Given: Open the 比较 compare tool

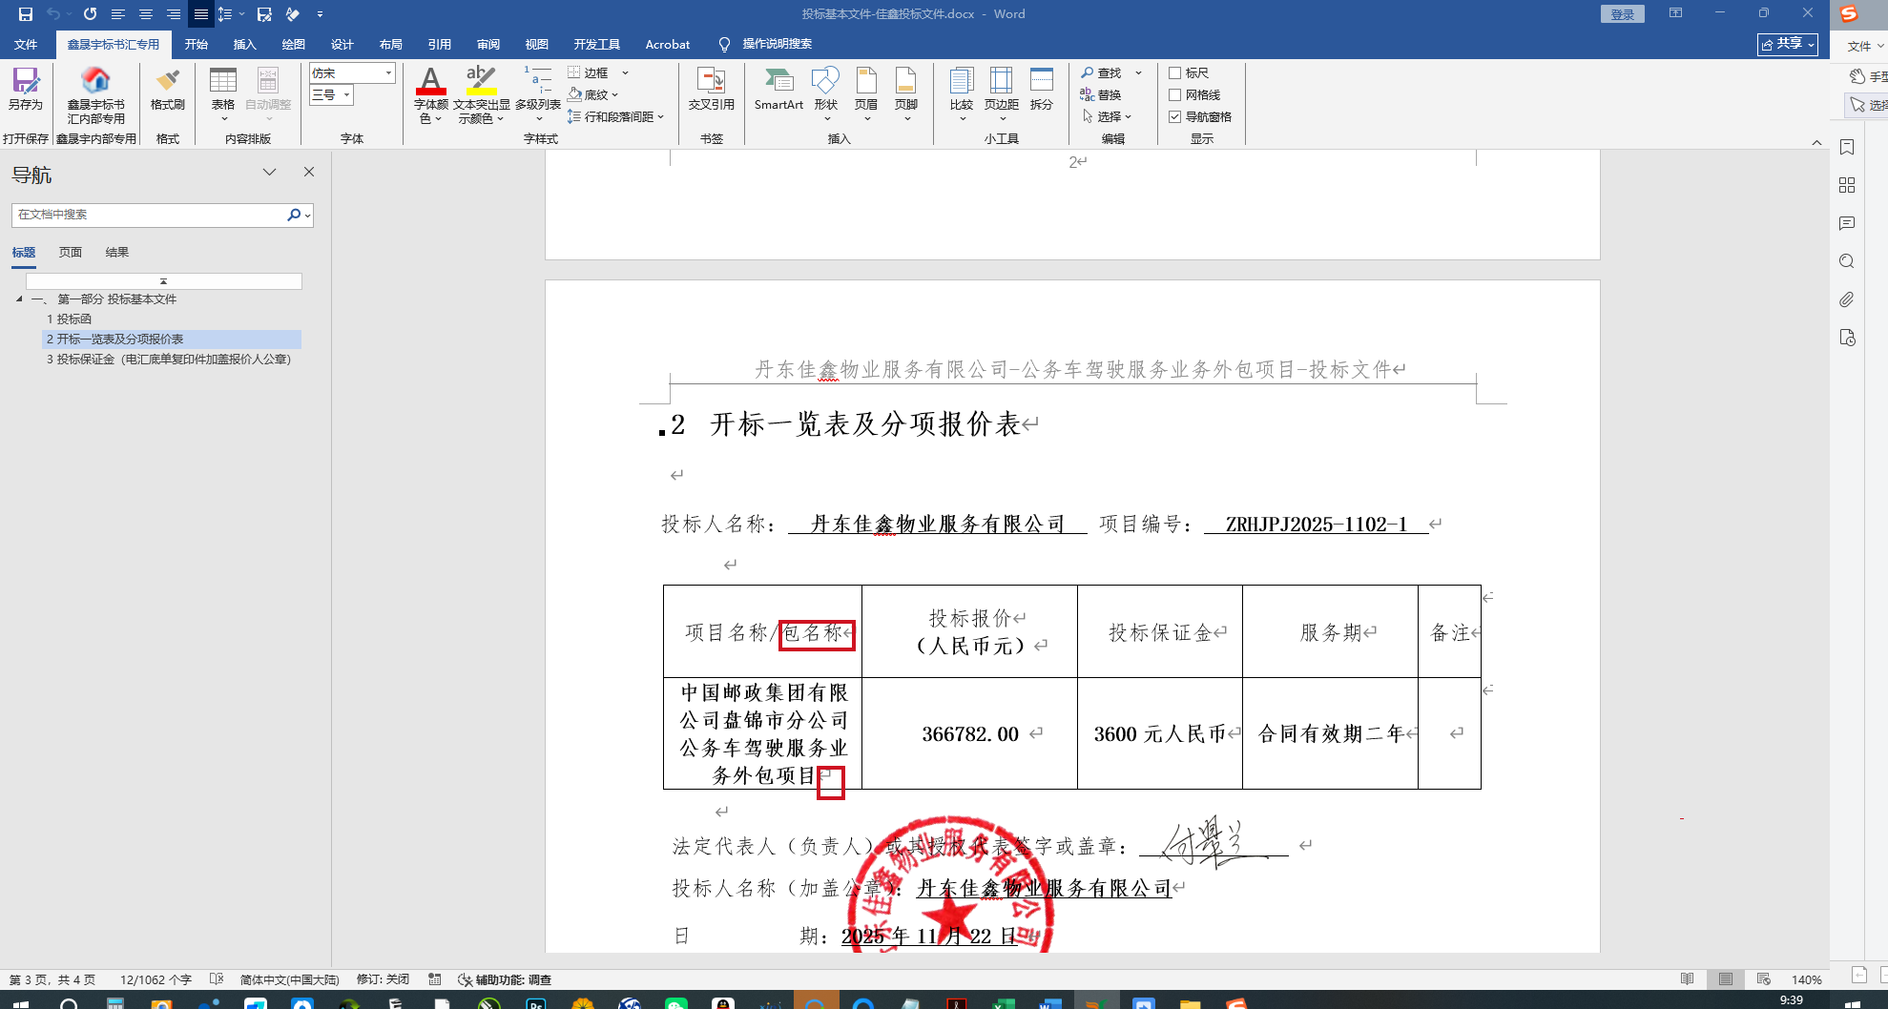Looking at the screenshot, I should point(962,93).
